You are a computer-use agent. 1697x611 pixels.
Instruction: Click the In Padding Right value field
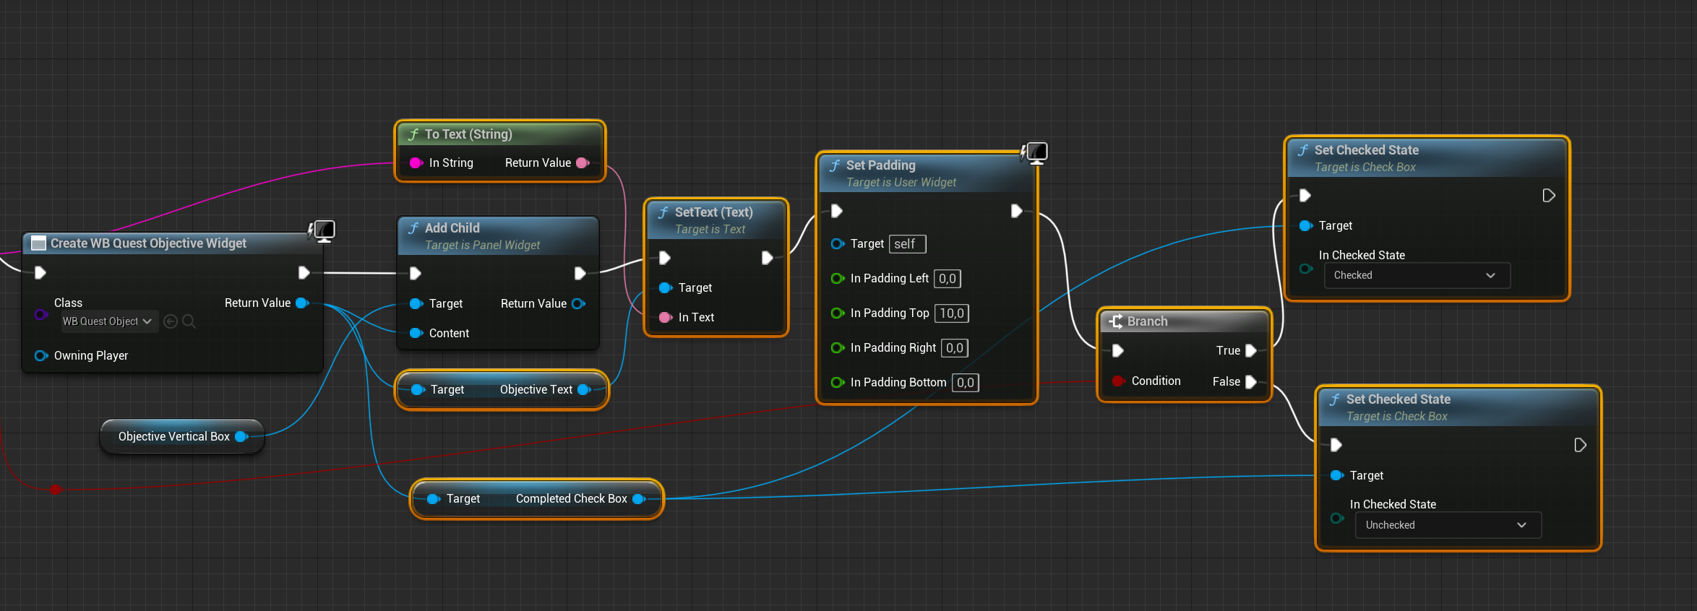(x=955, y=348)
